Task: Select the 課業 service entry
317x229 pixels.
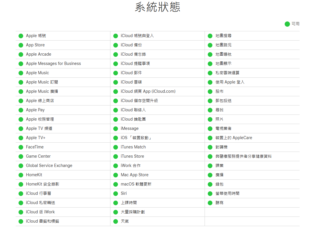Action: point(220,166)
